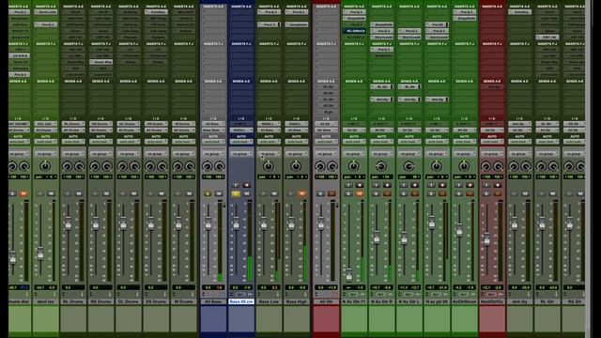Open first insert plug-in on devil loc
This screenshot has width=601, height=338.
point(46,12)
